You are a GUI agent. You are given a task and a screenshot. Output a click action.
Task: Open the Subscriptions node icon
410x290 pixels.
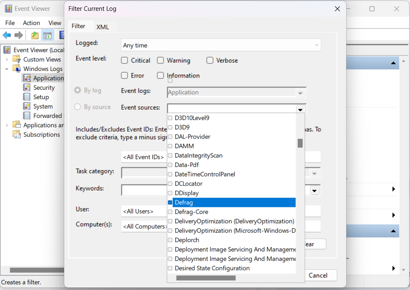point(17,134)
